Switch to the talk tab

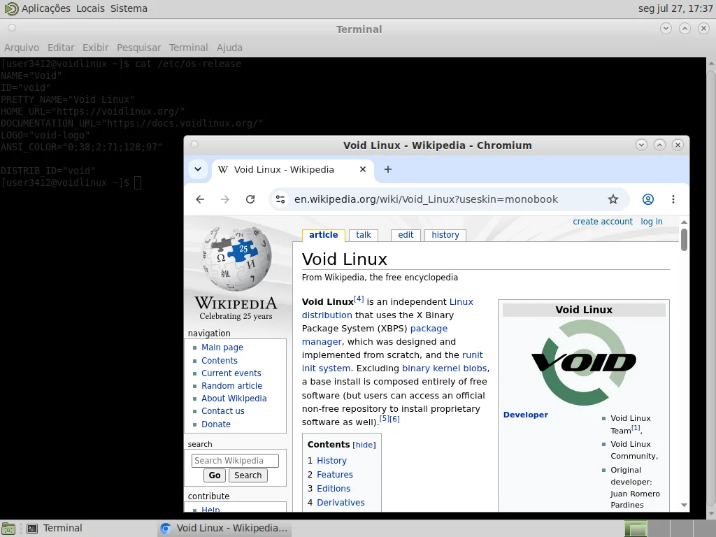(x=364, y=235)
